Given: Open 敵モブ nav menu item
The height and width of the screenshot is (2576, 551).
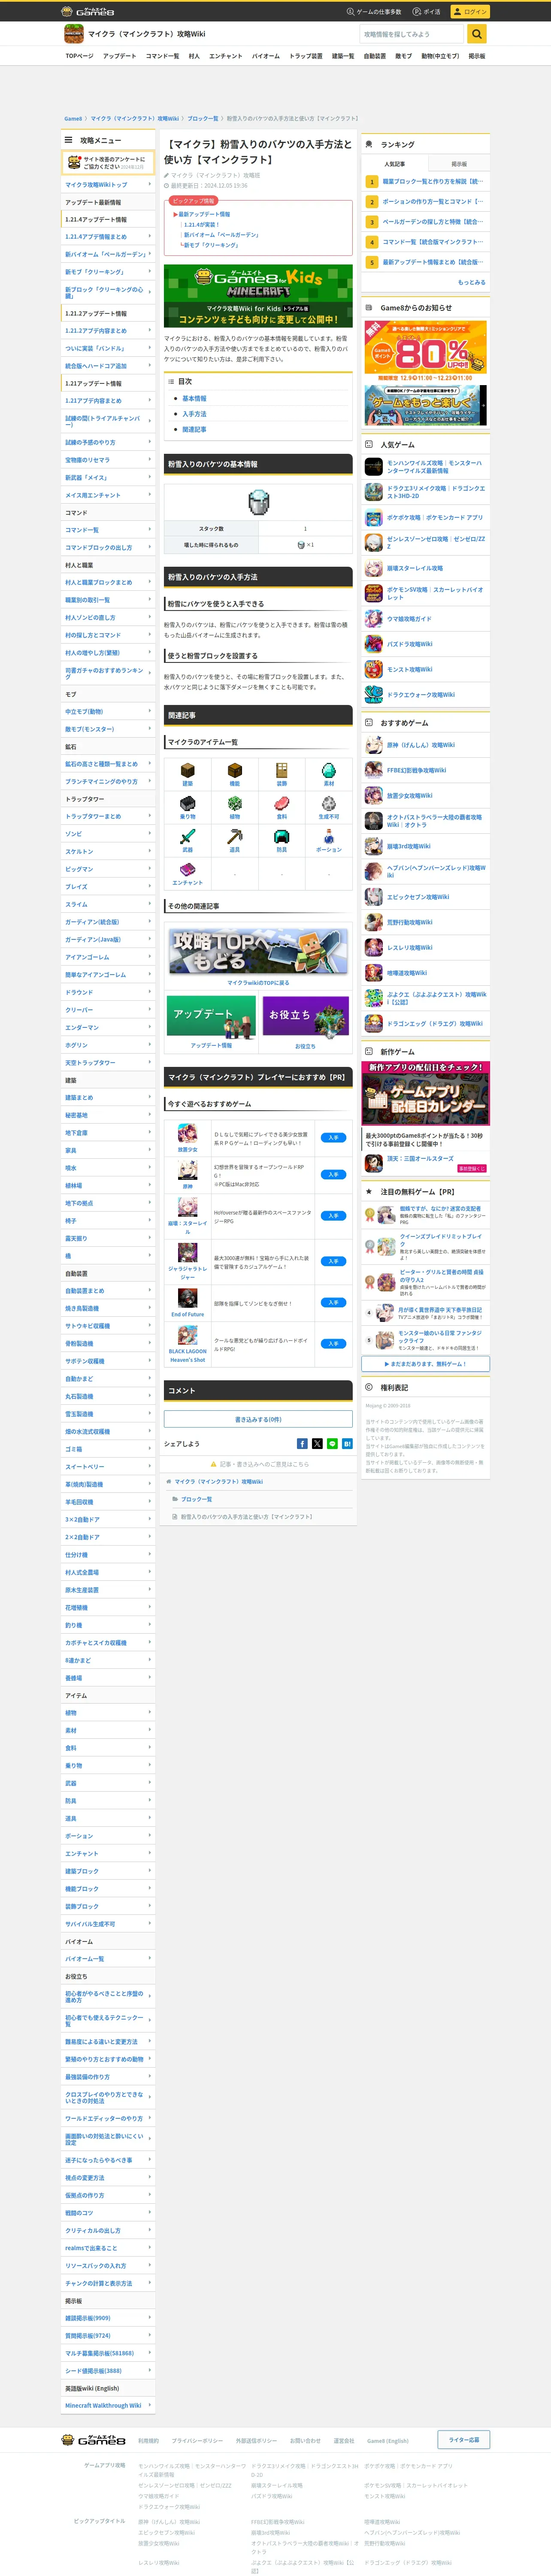Looking at the screenshot, I should [x=403, y=56].
